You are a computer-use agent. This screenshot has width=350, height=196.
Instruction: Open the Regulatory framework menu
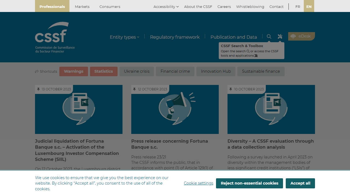(175, 37)
